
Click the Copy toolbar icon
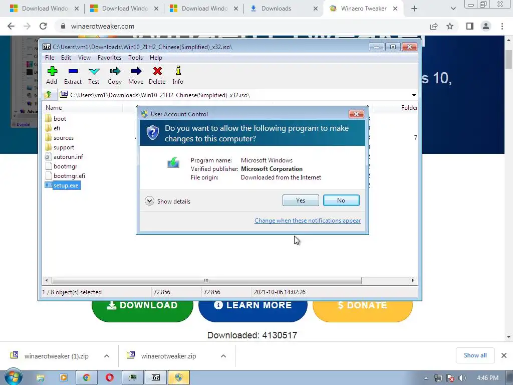tap(115, 76)
